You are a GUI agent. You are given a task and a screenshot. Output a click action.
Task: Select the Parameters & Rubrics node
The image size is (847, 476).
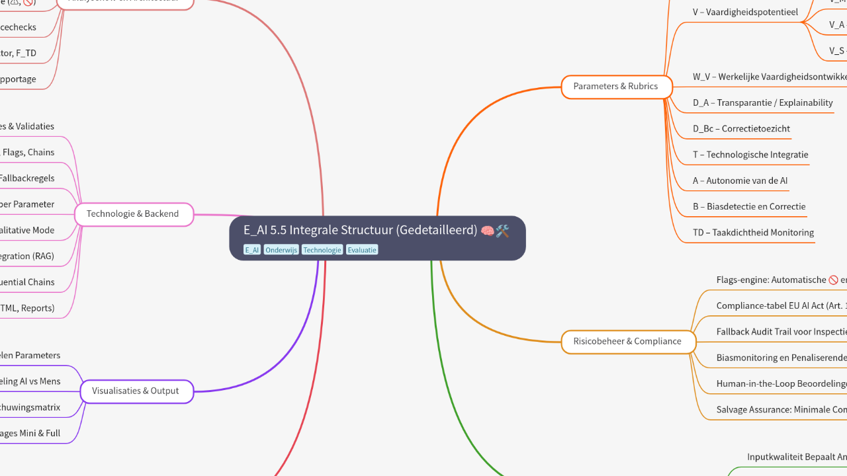(616, 87)
